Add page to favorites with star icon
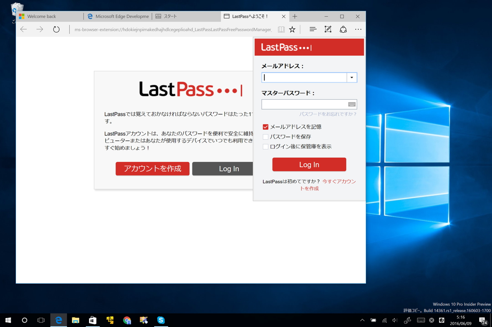 click(x=292, y=29)
